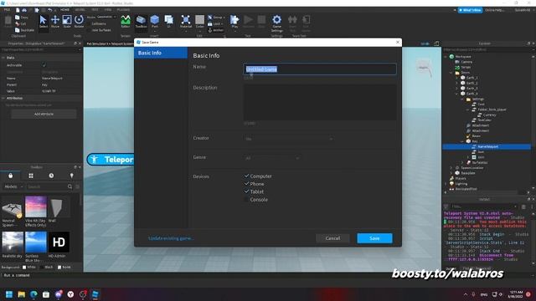Insert a Part from the ribbon
Image resolution: width=536 pixels, height=301 pixels.
tap(155, 21)
